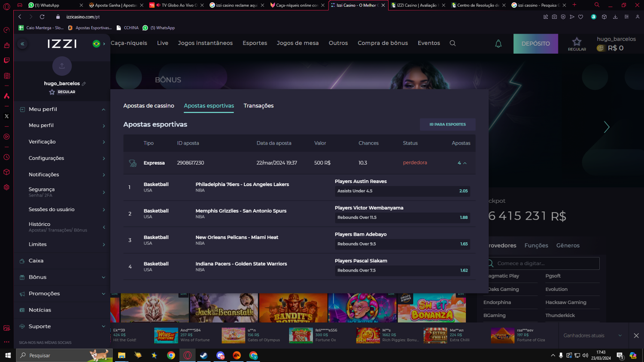Viewport: 644px width, 362px height.
Task: Choose Evolution provider
Action: (556, 290)
